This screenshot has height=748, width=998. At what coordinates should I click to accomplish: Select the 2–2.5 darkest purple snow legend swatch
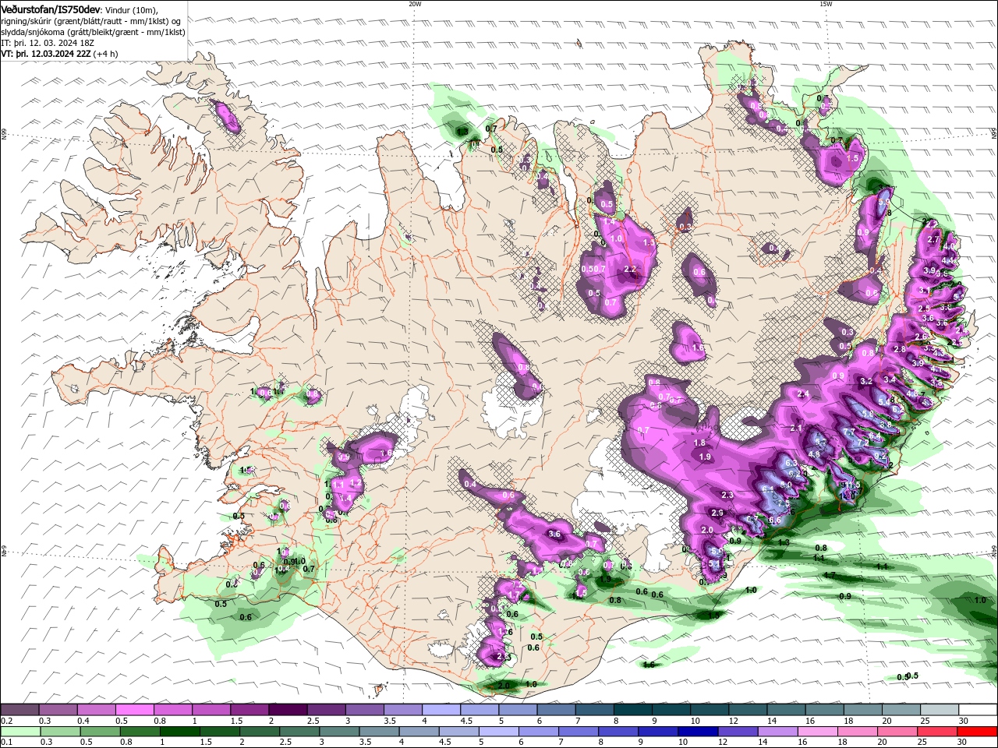pos(288,710)
